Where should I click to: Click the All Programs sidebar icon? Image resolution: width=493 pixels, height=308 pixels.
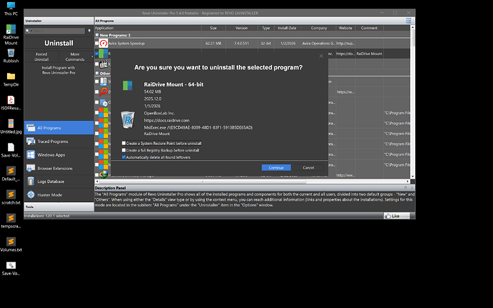[x=31, y=128]
